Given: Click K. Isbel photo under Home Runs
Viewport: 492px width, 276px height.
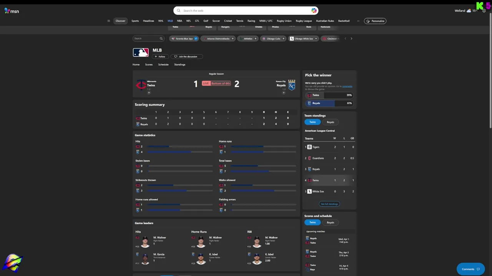Looking at the screenshot, I should point(201,259).
